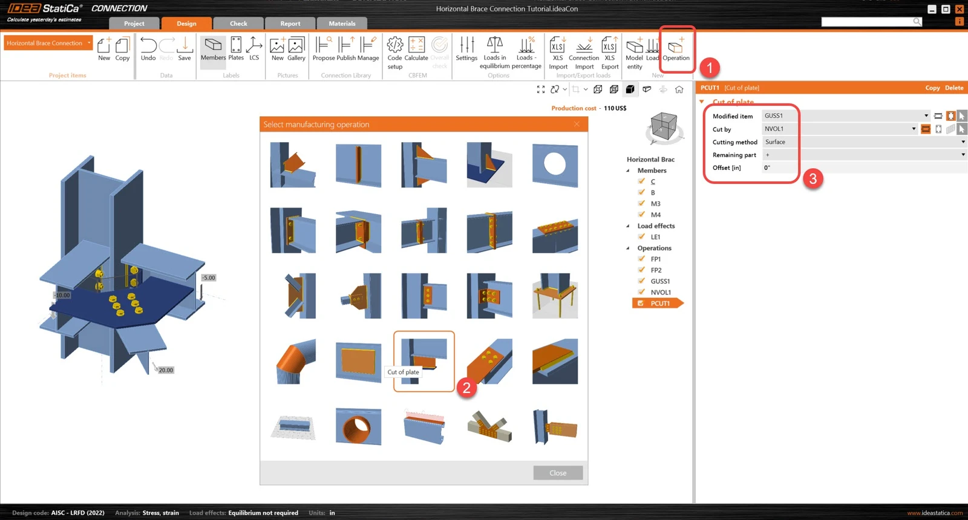This screenshot has width=968, height=520.
Task: Open the Cutting method Surface dropdown
Action: pyautogui.click(x=963, y=141)
